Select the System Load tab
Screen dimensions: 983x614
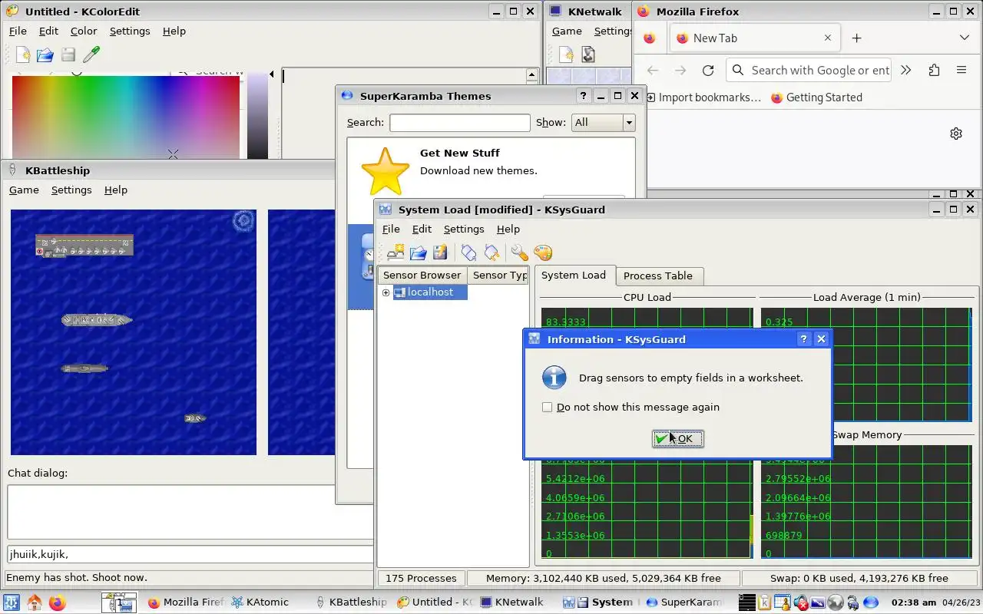574,275
